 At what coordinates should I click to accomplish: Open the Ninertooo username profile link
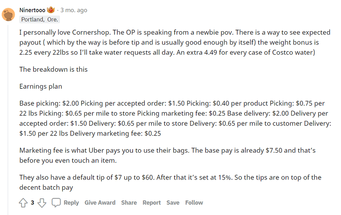click(32, 10)
